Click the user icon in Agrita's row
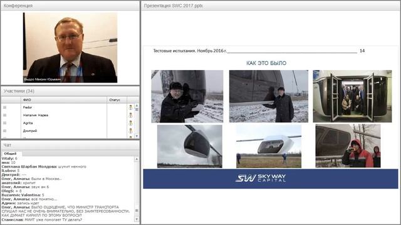This screenshot has height=225, width=401. [x=130, y=123]
